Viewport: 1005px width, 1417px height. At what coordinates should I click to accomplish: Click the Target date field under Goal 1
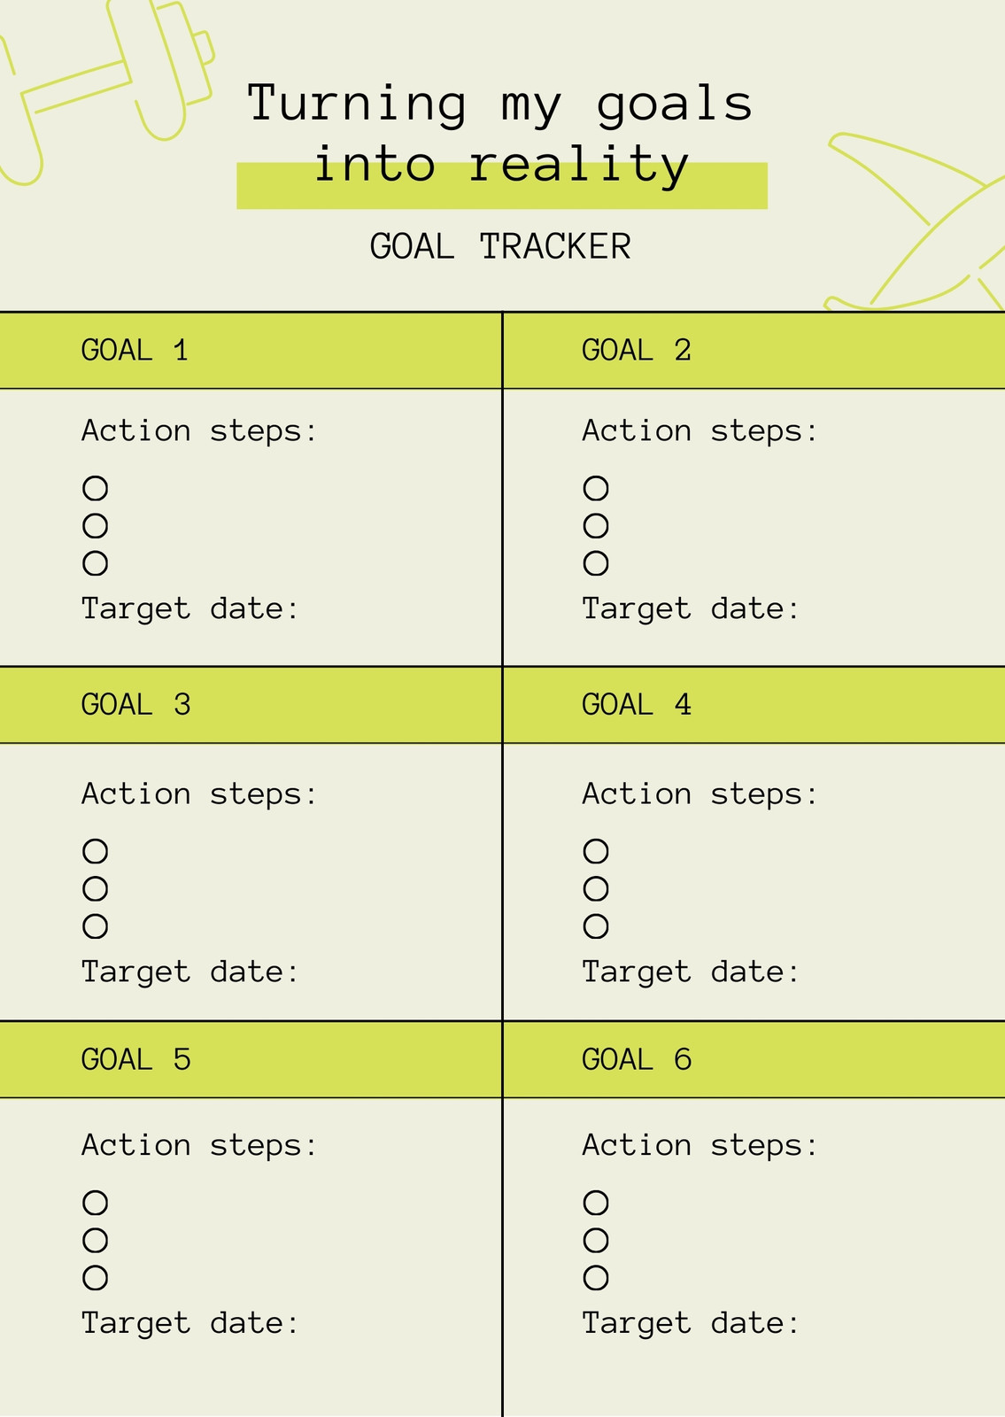190,609
